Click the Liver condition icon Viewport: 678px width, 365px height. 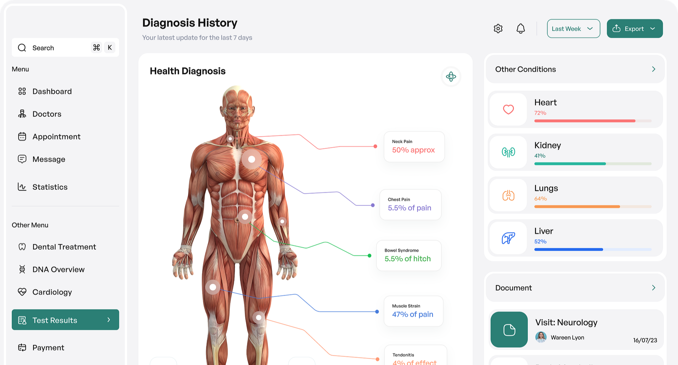point(508,238)
